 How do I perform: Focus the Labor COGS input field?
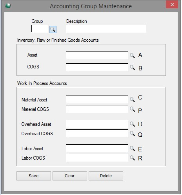tap(97, 158)
